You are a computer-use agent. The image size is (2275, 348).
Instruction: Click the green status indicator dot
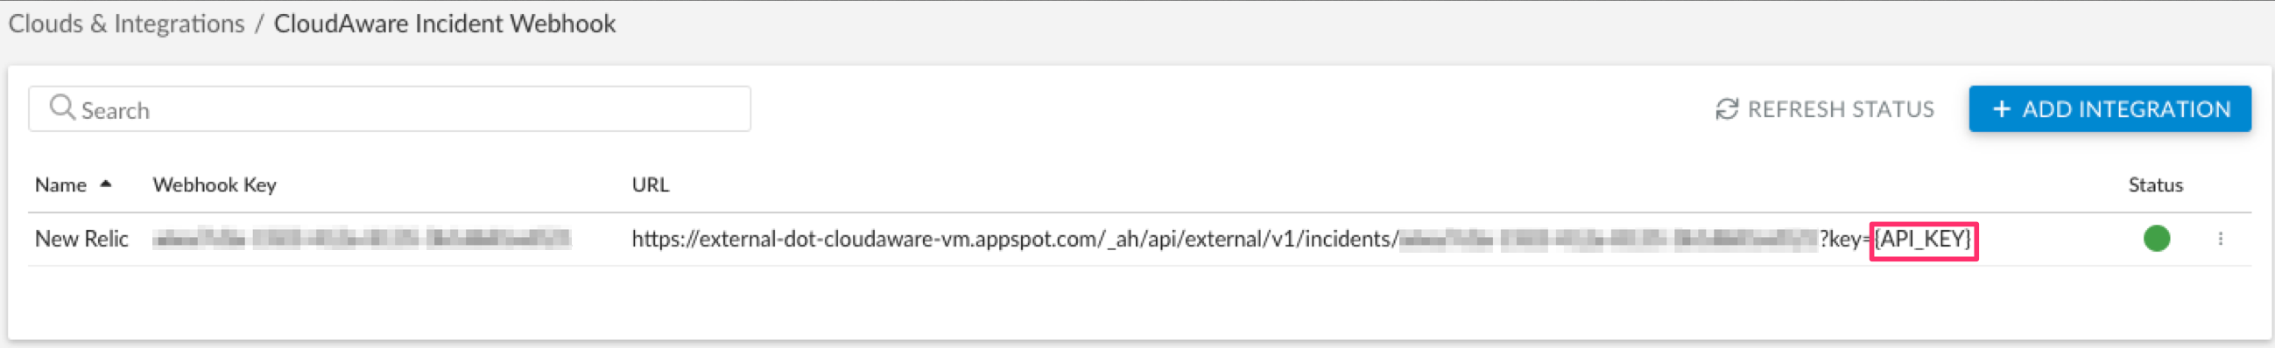point(2157,239)
